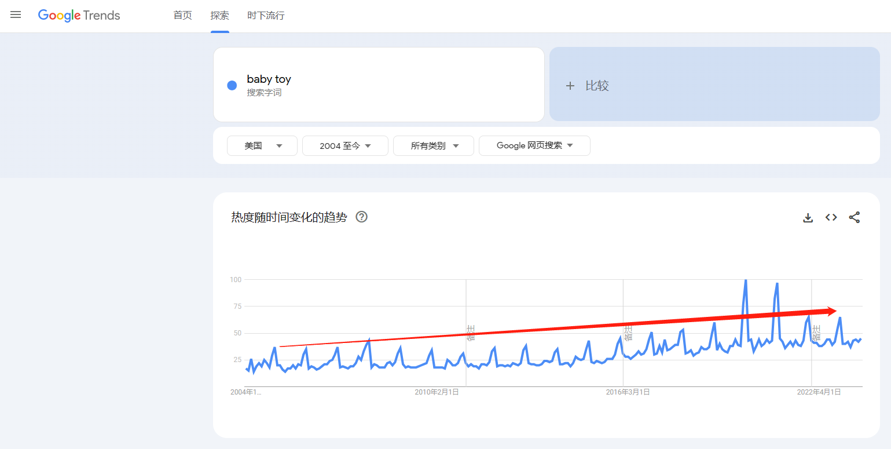The height and width of the screenshot is (449, 891).
Task: Click the chart note marker near 2022
Action: click(x=816, y=333)
